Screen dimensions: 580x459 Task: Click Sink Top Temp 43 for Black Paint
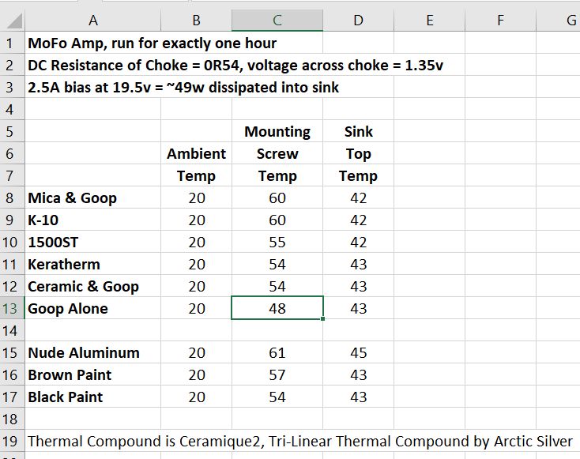coord(359,397)
